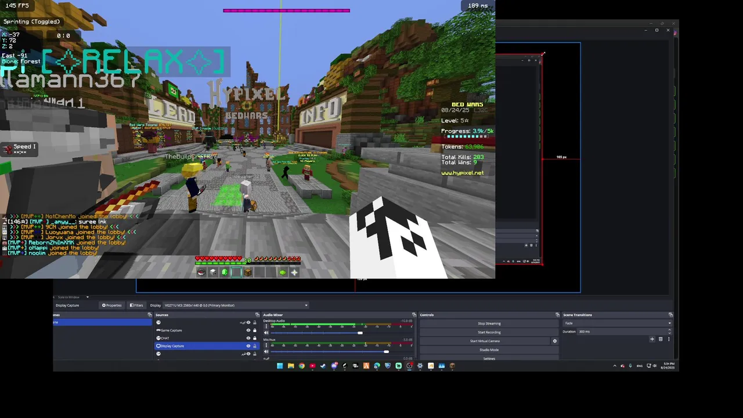Open the Desktop Audio three-dot options menu

266,327
